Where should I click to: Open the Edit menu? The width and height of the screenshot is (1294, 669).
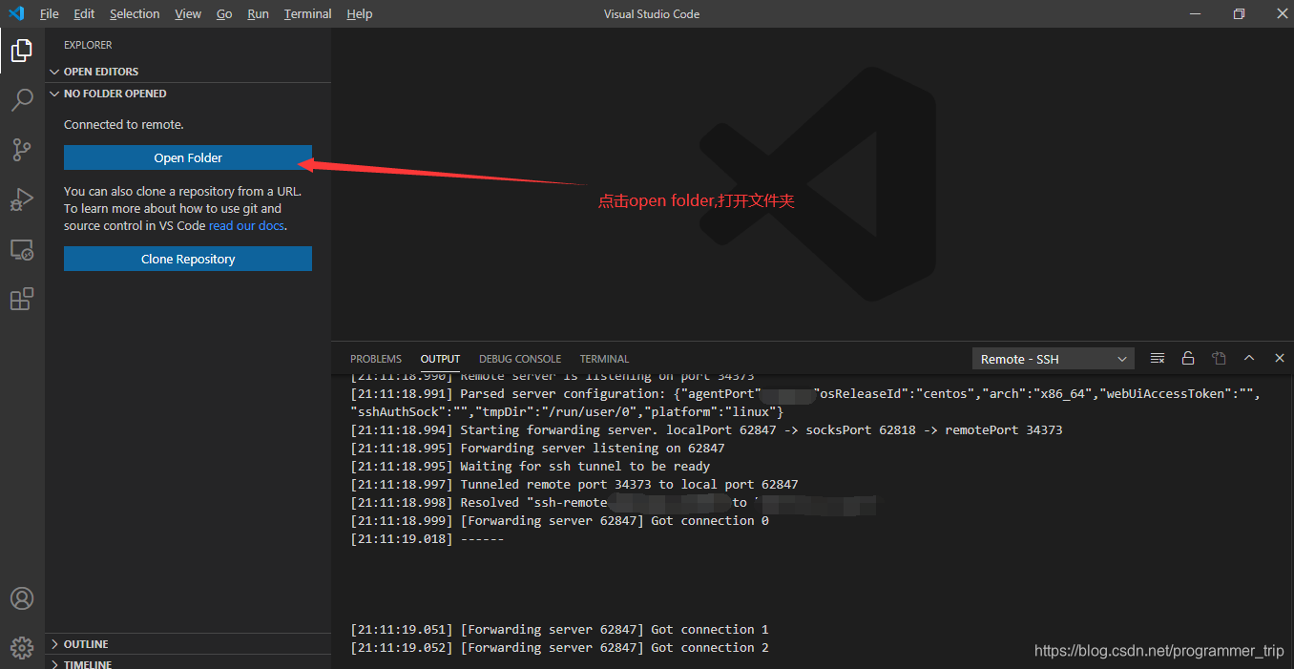[x=84, y=14]
